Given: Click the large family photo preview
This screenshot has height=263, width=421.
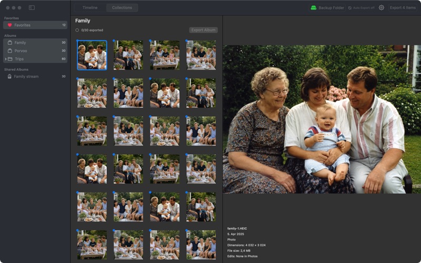Looking at the screenshot, I should pos(322,119).
